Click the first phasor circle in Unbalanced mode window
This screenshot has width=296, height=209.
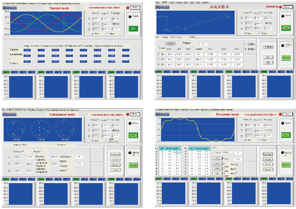[16, 129]
